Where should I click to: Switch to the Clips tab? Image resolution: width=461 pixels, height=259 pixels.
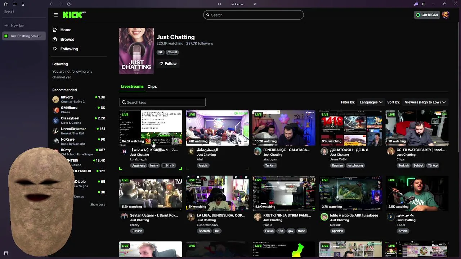[152, 86]
